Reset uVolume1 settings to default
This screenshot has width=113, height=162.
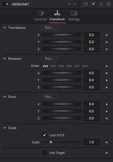(x=109, y=4)
